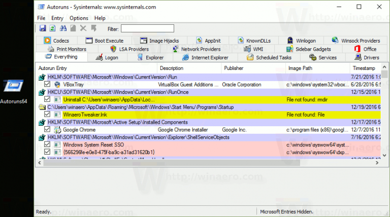
Task: Uncheck the {566296fe-e0e8...} entry checkbox
Action: click(47, 152)
